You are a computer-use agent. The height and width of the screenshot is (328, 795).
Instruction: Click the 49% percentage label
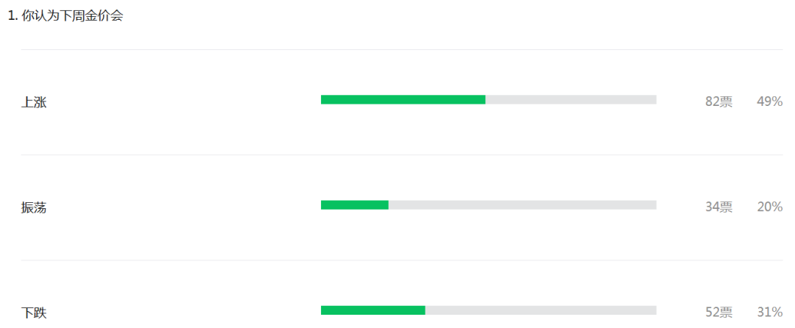pyautogui.click(x=769, y=101)
